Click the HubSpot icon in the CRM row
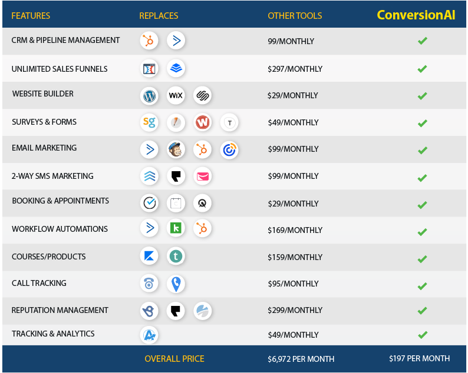This screenshot has height=373, width=468. click(149, 41)
